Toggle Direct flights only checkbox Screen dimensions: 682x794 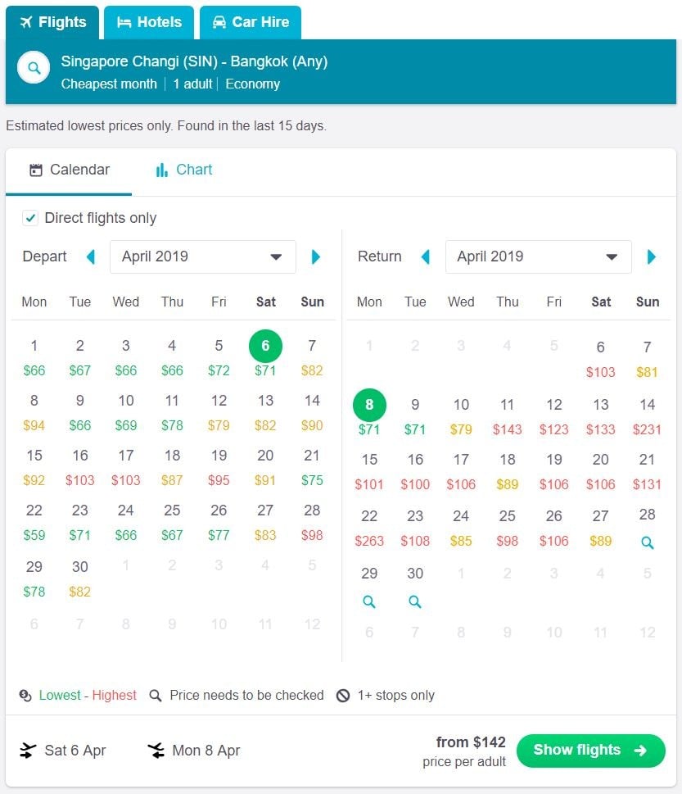tap(30, 218)
